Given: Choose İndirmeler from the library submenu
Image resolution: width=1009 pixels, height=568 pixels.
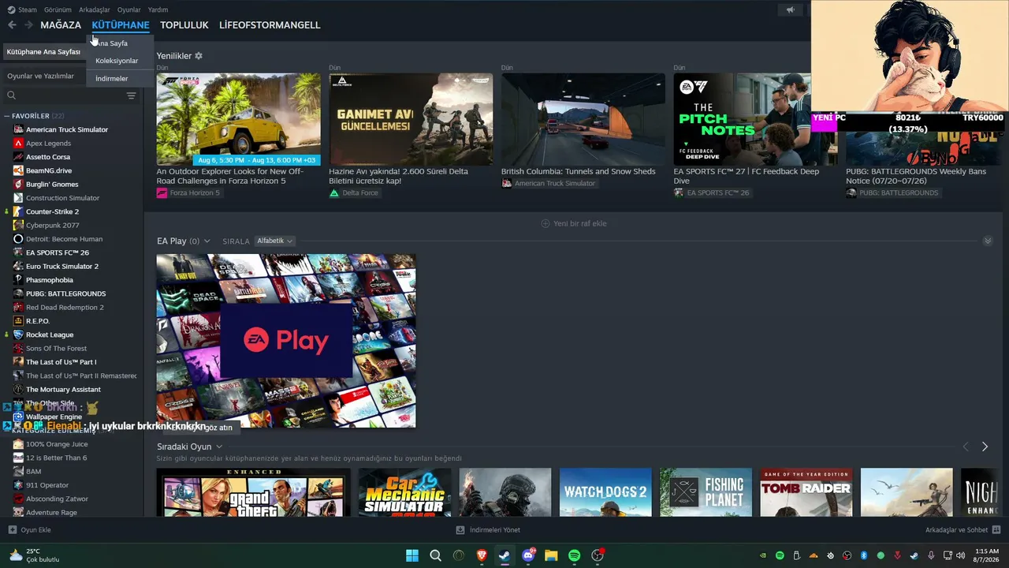Looking at the screenshot, I should pos(111,79).
